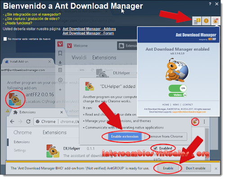Click Chrome forward arrow

click(20, 121)
